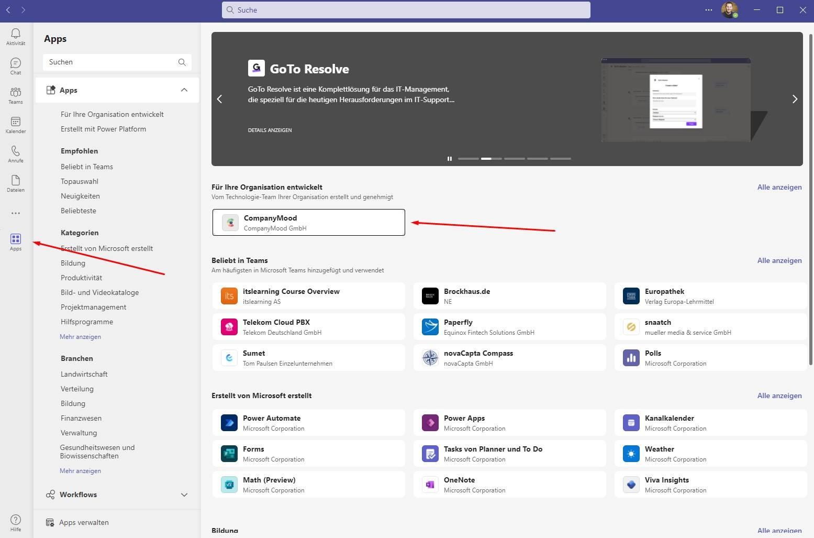Click the Paperfly app icon
This screenshot has height=538, width=814.
tap(430, 327)
